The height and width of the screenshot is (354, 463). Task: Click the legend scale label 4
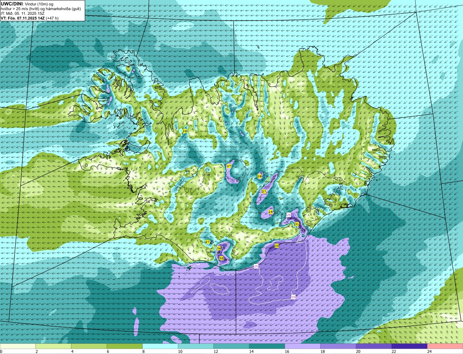point(72,351)
